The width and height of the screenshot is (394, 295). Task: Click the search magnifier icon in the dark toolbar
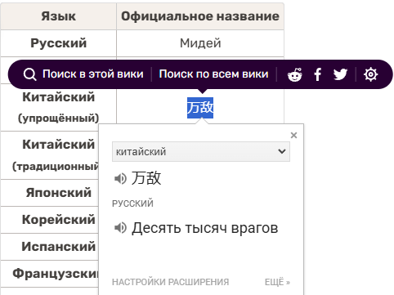point(29,74)
